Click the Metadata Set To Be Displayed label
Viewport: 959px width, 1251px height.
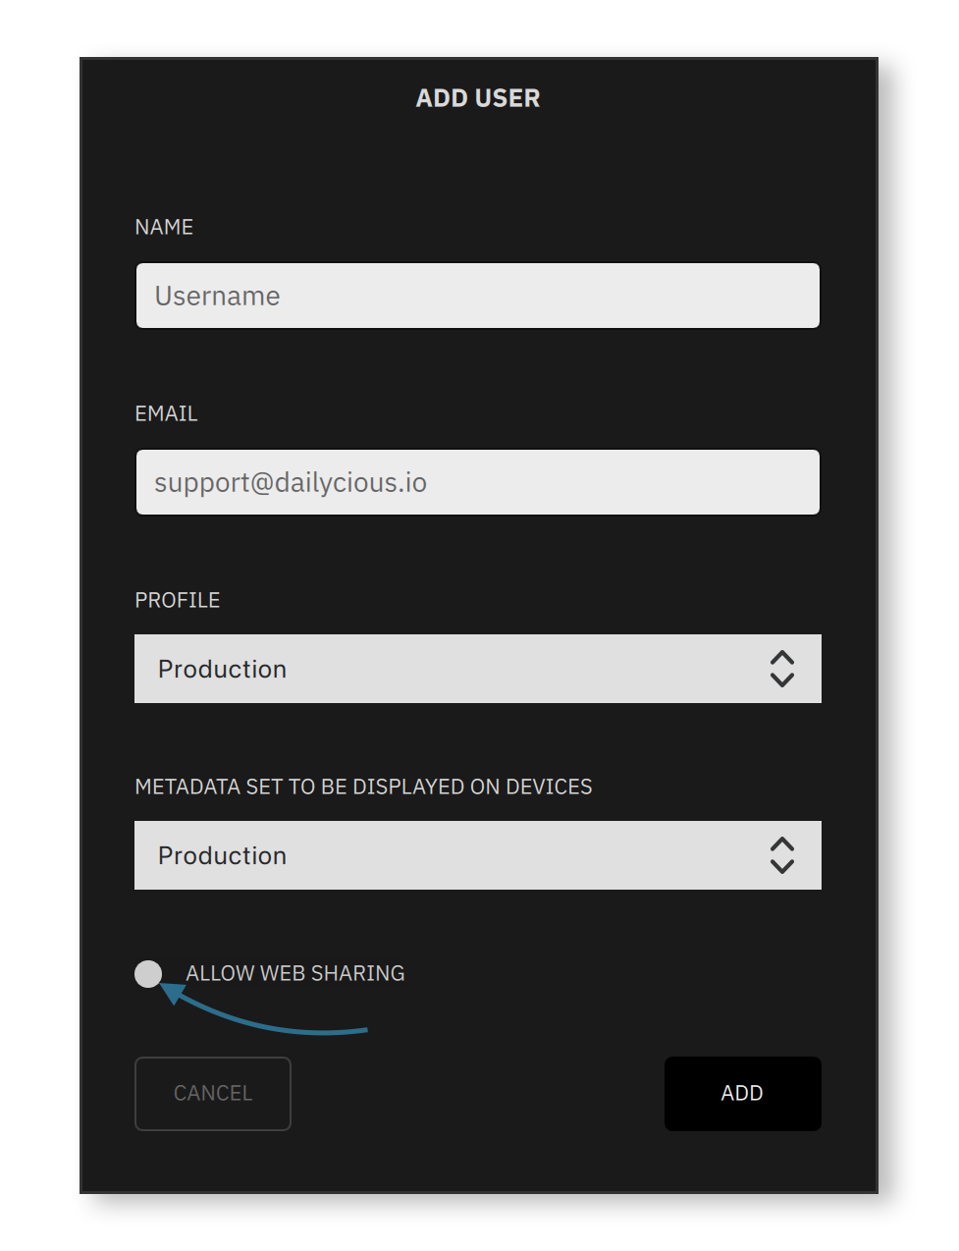point(363,787)
